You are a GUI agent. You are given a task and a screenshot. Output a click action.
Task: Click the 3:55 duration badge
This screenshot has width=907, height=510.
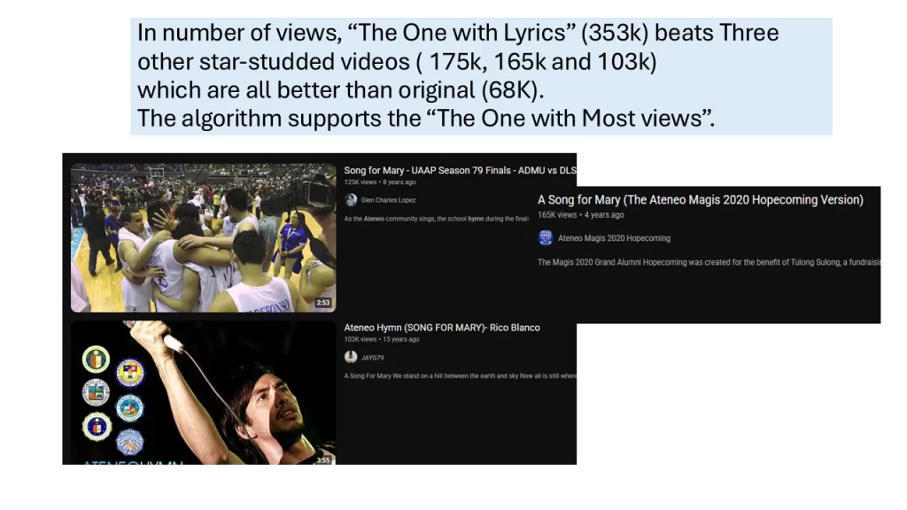[322, 460]
